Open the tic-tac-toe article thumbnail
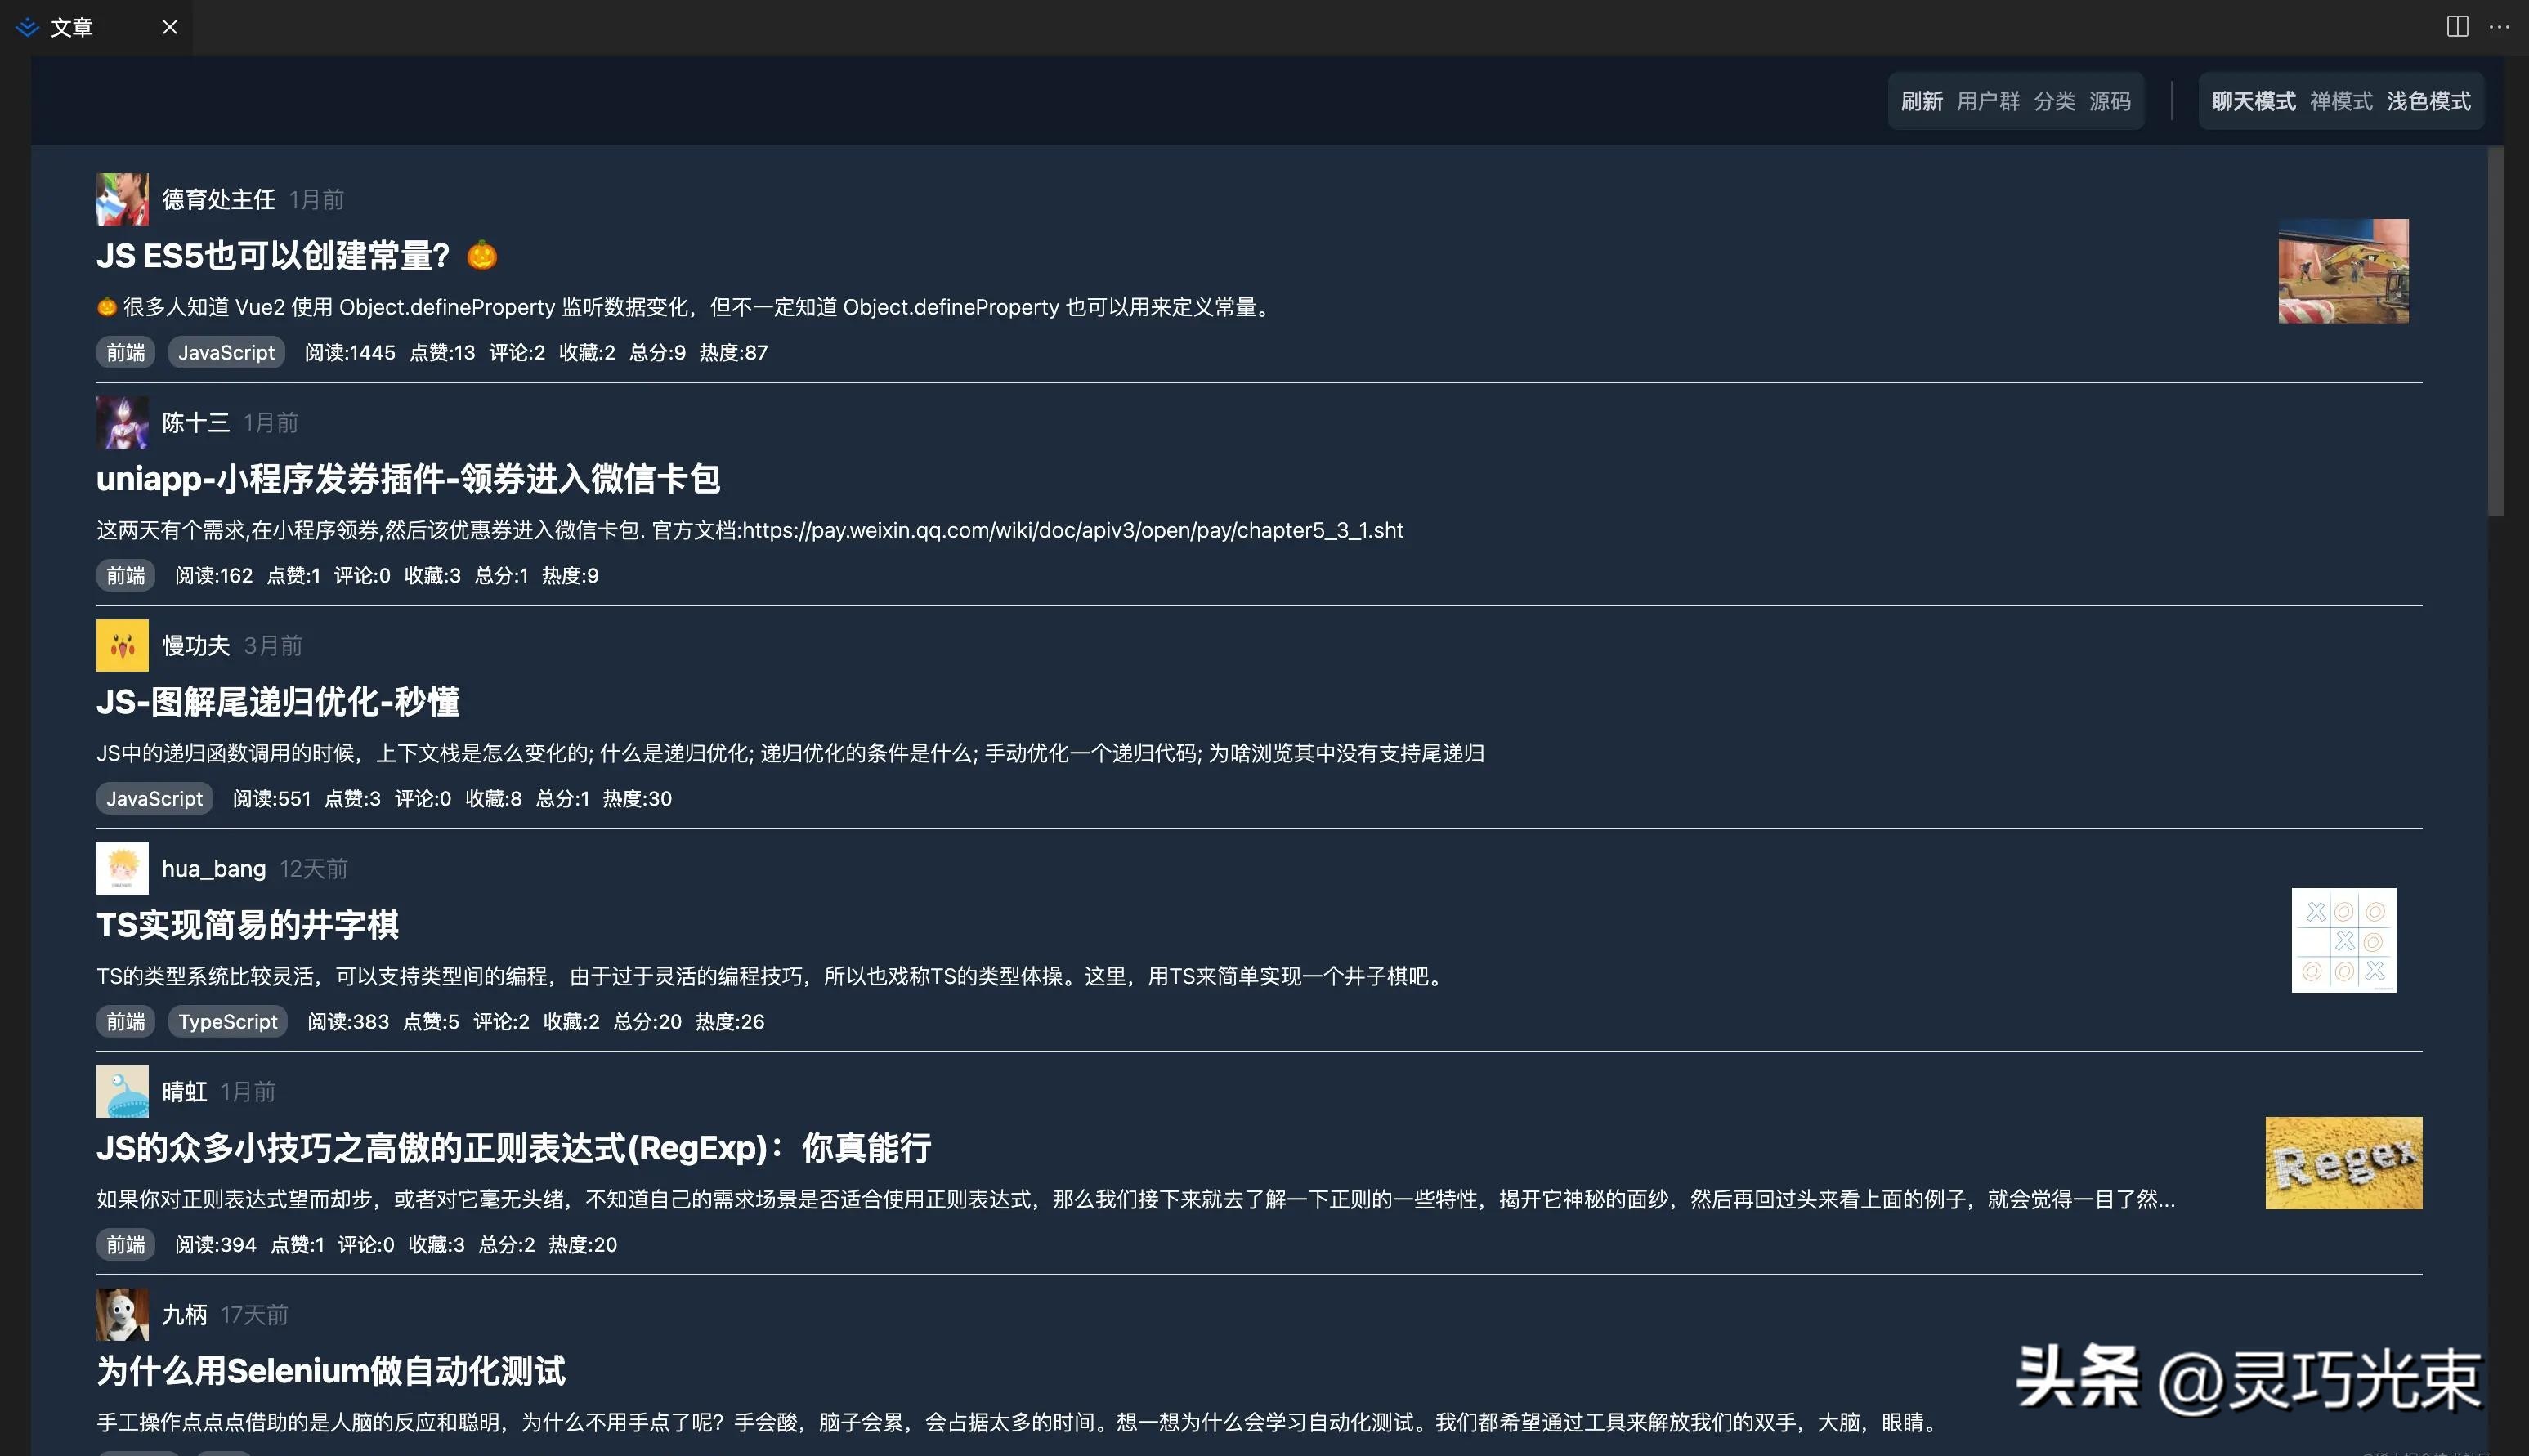 tap(2345, 941)
